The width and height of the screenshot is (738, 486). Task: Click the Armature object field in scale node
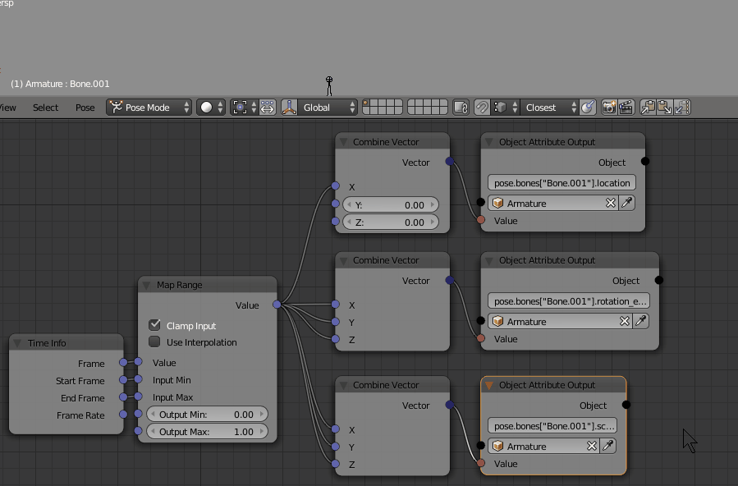(543, 446)
